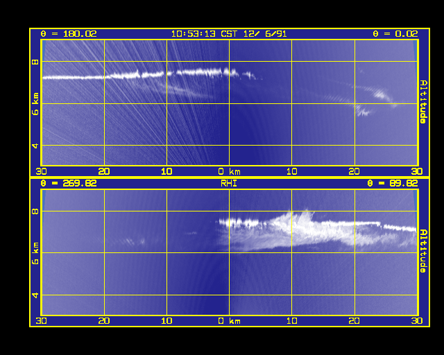
Task: Click the 4 altitude tick of upper panel
Action: [35, 146]
